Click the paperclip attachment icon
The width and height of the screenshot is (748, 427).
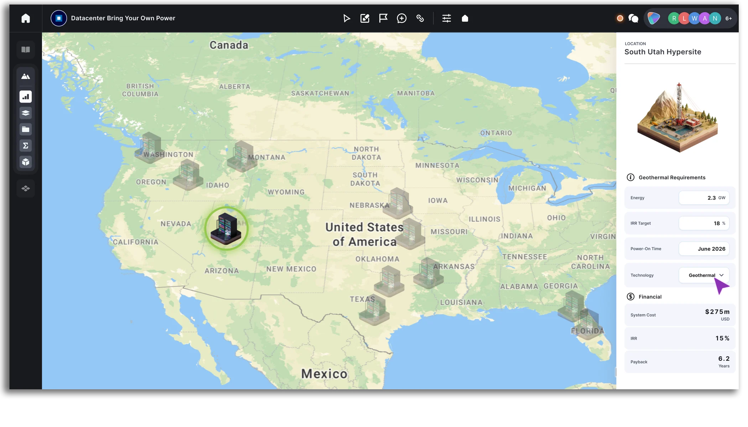pyautogui.click(x=420, y=18)
